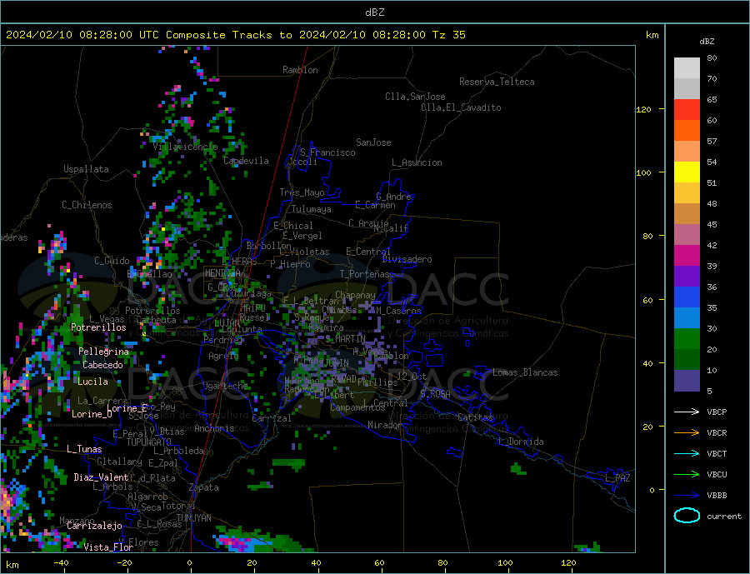Click the 'C_Guido' map label
750x574 pixels.
click(x=112, y=261)
